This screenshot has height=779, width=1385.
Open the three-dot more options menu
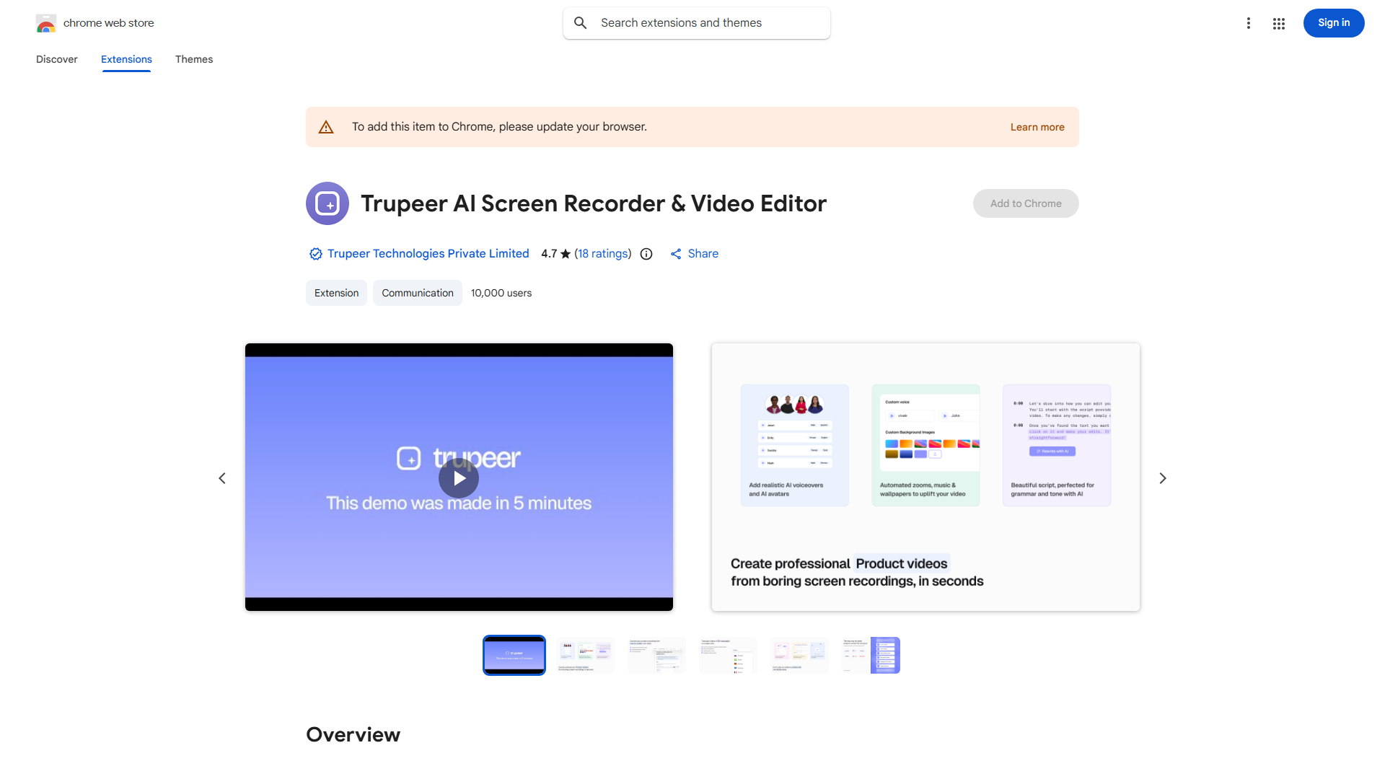point(1249,23)
